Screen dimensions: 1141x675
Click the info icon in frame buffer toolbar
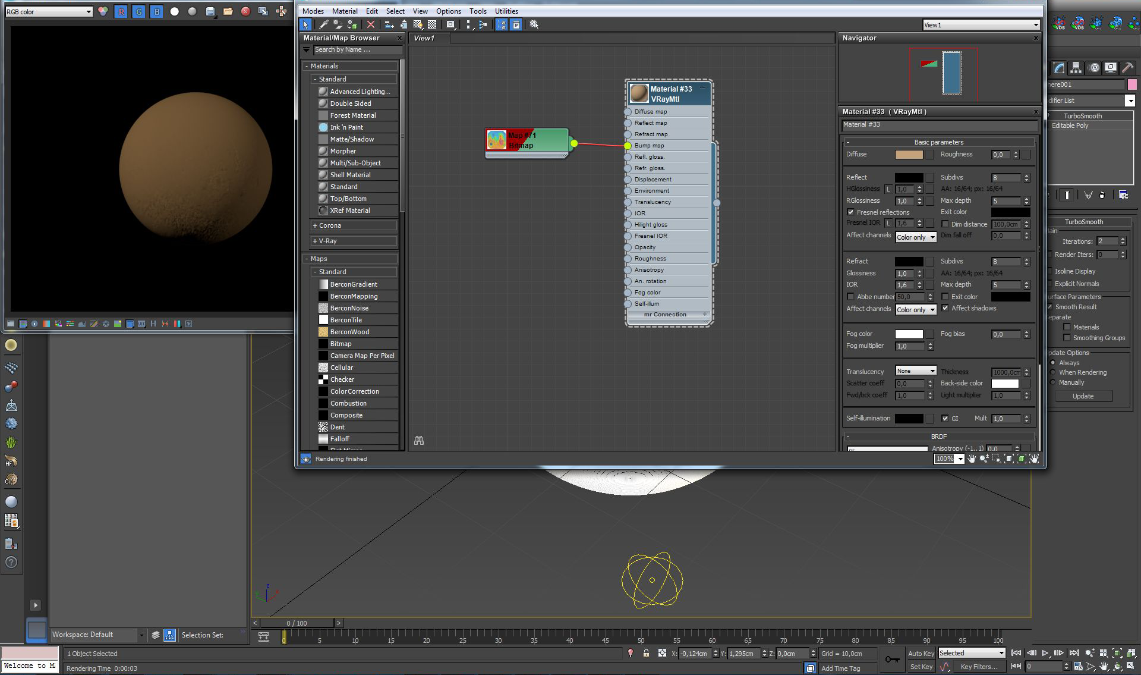[34, 324]
